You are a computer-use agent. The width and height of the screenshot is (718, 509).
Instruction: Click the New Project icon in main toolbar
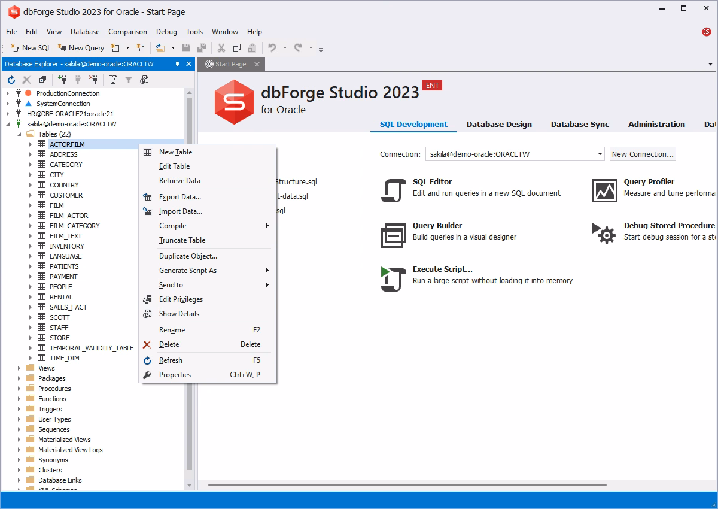click(115, 48)
